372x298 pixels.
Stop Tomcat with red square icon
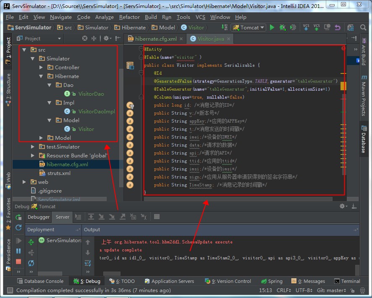[x=18, y=261]
